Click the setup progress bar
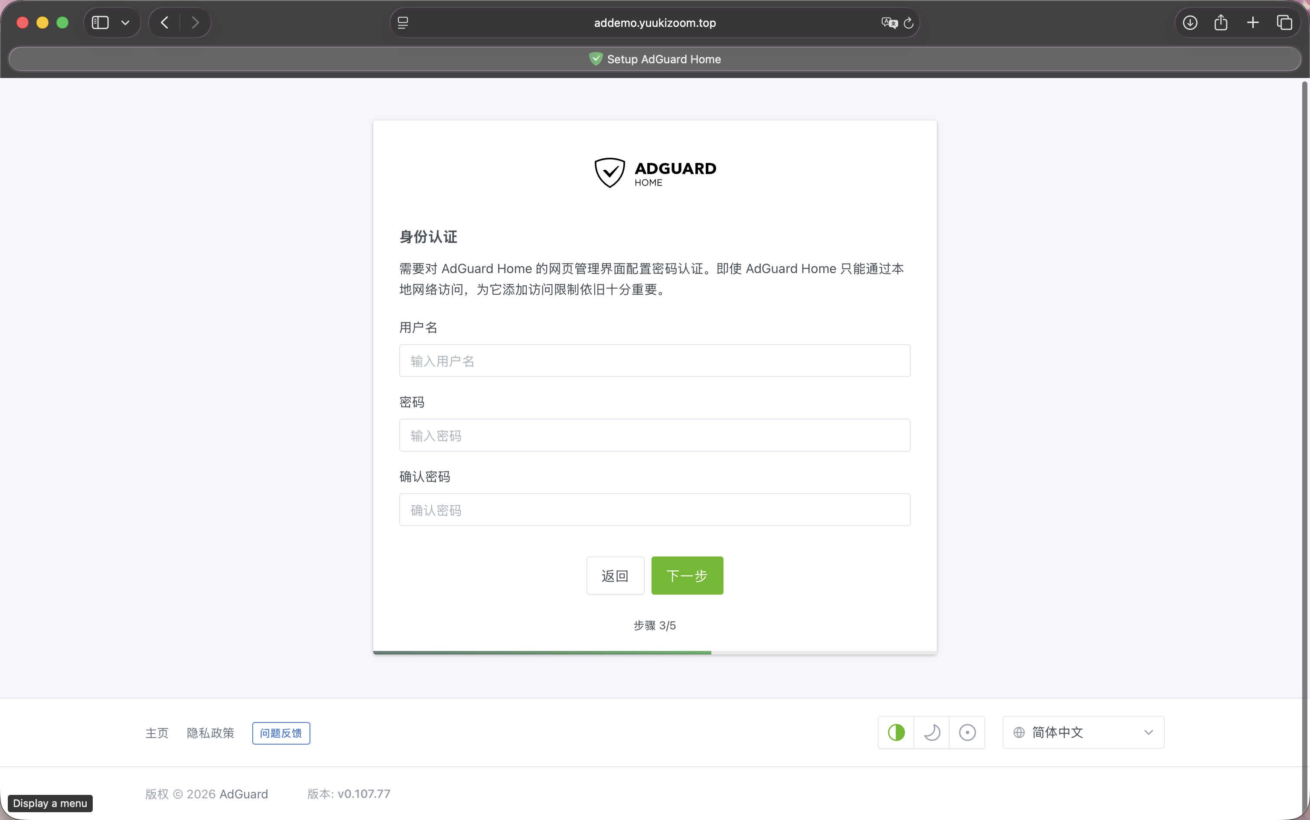 (655, 652)
